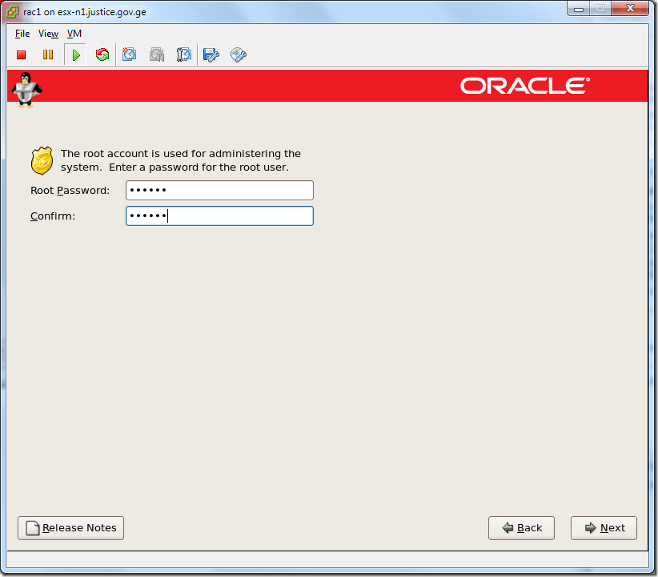Focus the Confirm password field
Image resolution: width=658 pixels, height=577 pixels.
click(x=219, y=216)
